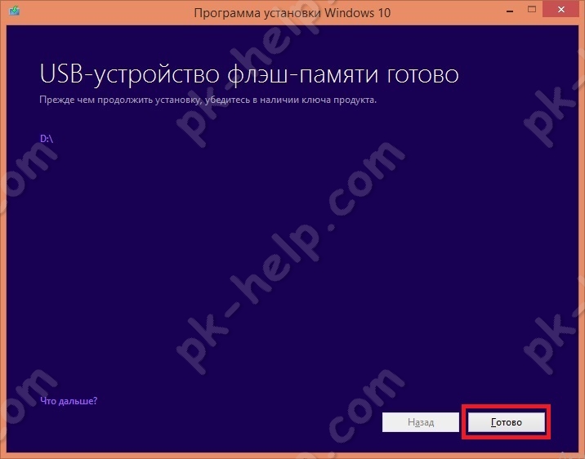Screen dimensions: 585x459
Task: Minimize the Windows 10 setup window
Action: (510, 11)
